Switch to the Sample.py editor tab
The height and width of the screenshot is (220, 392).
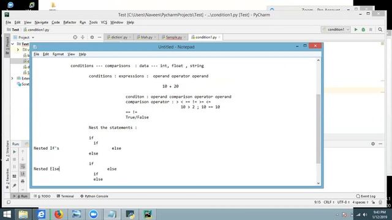tap(173, 37)
